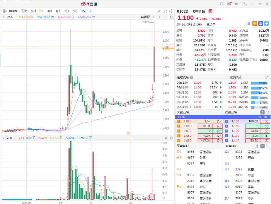This screenshot has height=204, width=271.
Task: Click the blue Sell (卖) button
Action: pyautogui.click(x=261, y=23)
